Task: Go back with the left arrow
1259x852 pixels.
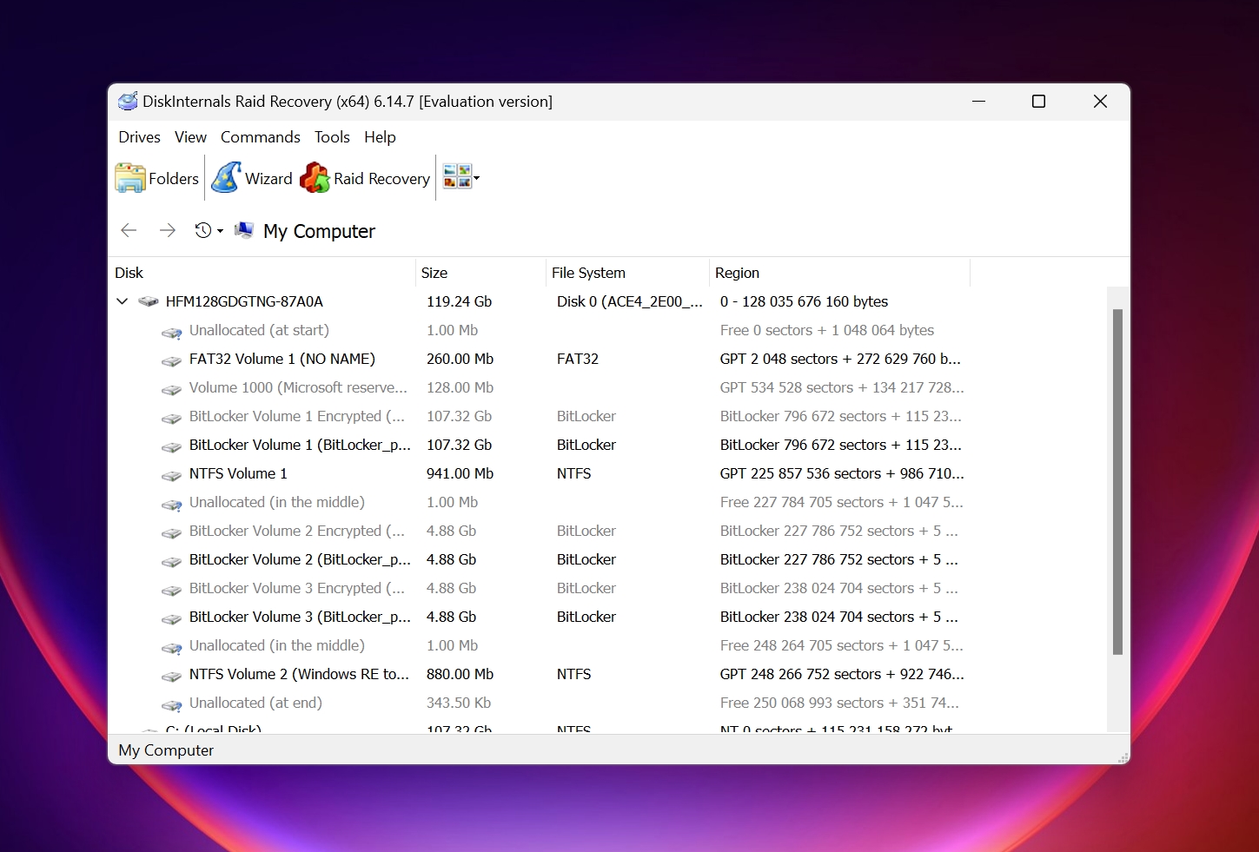Action: (x=129, y=230)
